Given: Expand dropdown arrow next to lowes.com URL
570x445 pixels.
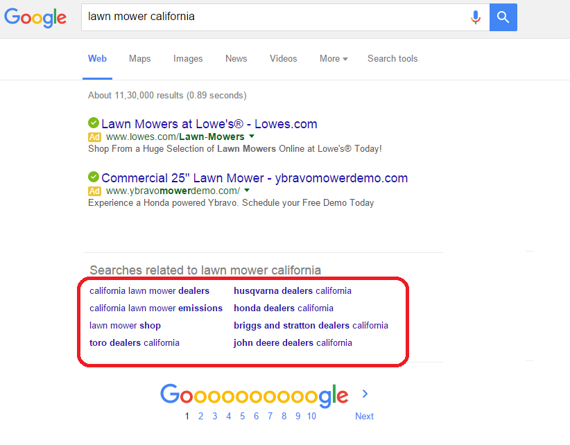Looking at the screenshot, I should (252, 137).
